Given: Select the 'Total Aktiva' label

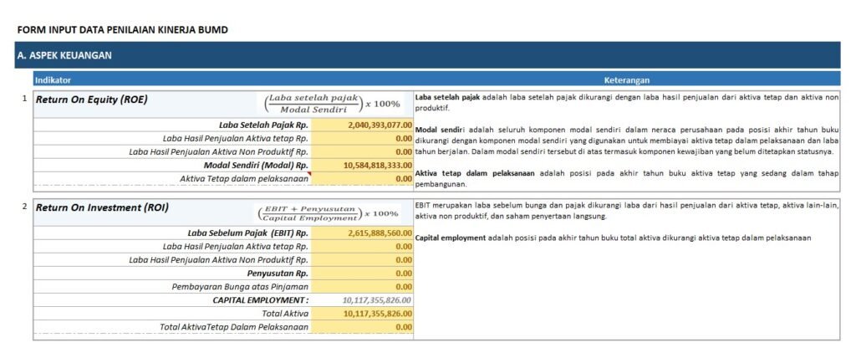Looking at the screenshot, I should 286,314.
